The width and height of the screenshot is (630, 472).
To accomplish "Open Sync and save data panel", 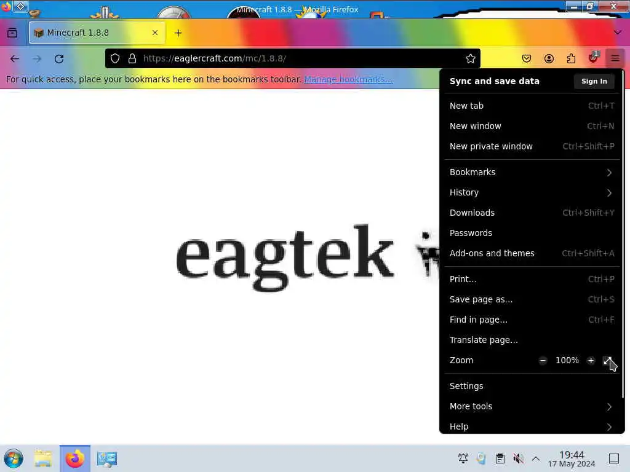I will tap(494, 81).
